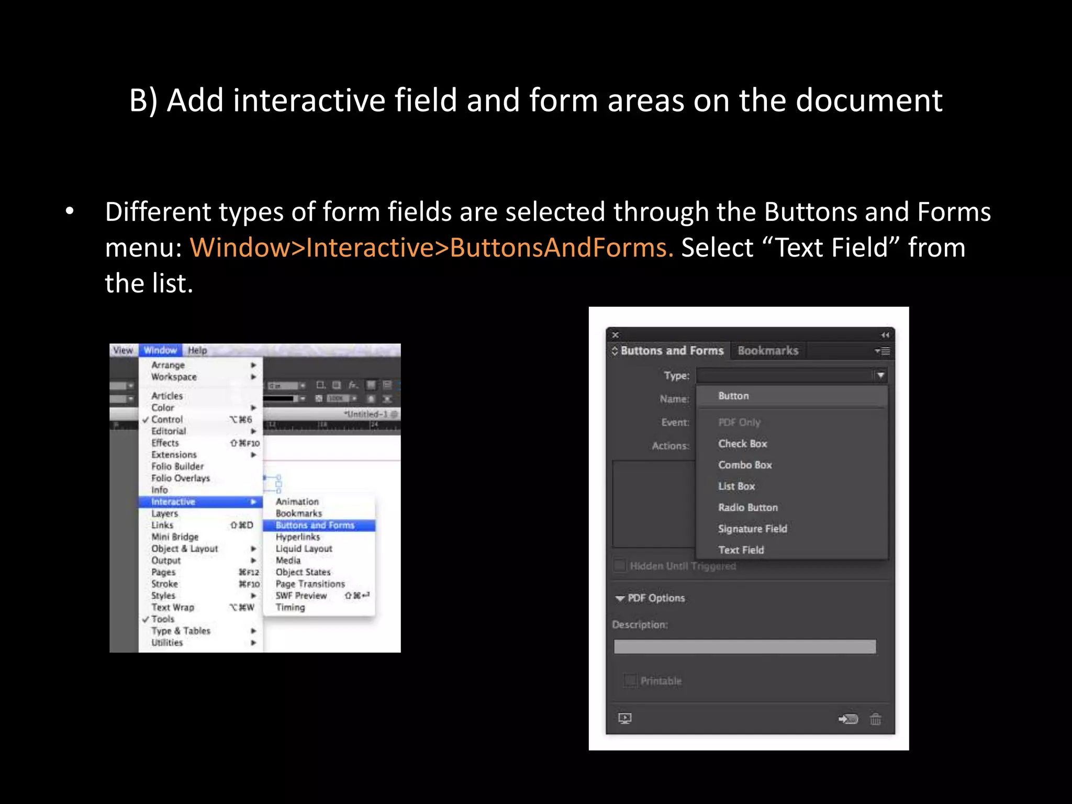Screen dimensions: 1072x804
Task: Select Text Field from the Type list
Action: pos(741,550)
